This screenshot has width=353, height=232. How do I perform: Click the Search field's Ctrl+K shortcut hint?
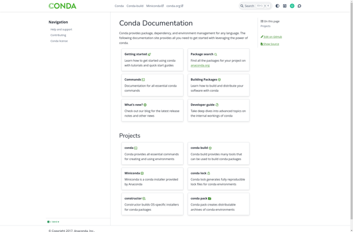coord(263,6)
